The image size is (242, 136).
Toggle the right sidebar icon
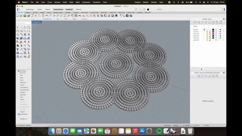[x=223, y=9]
